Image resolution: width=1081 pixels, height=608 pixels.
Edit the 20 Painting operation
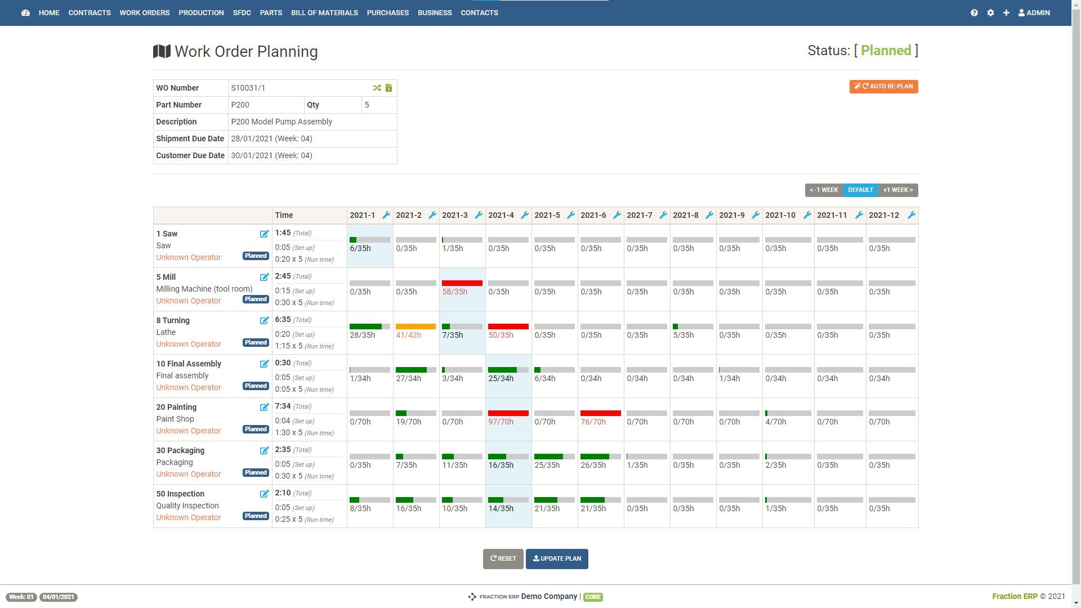[x=264, y=407]
